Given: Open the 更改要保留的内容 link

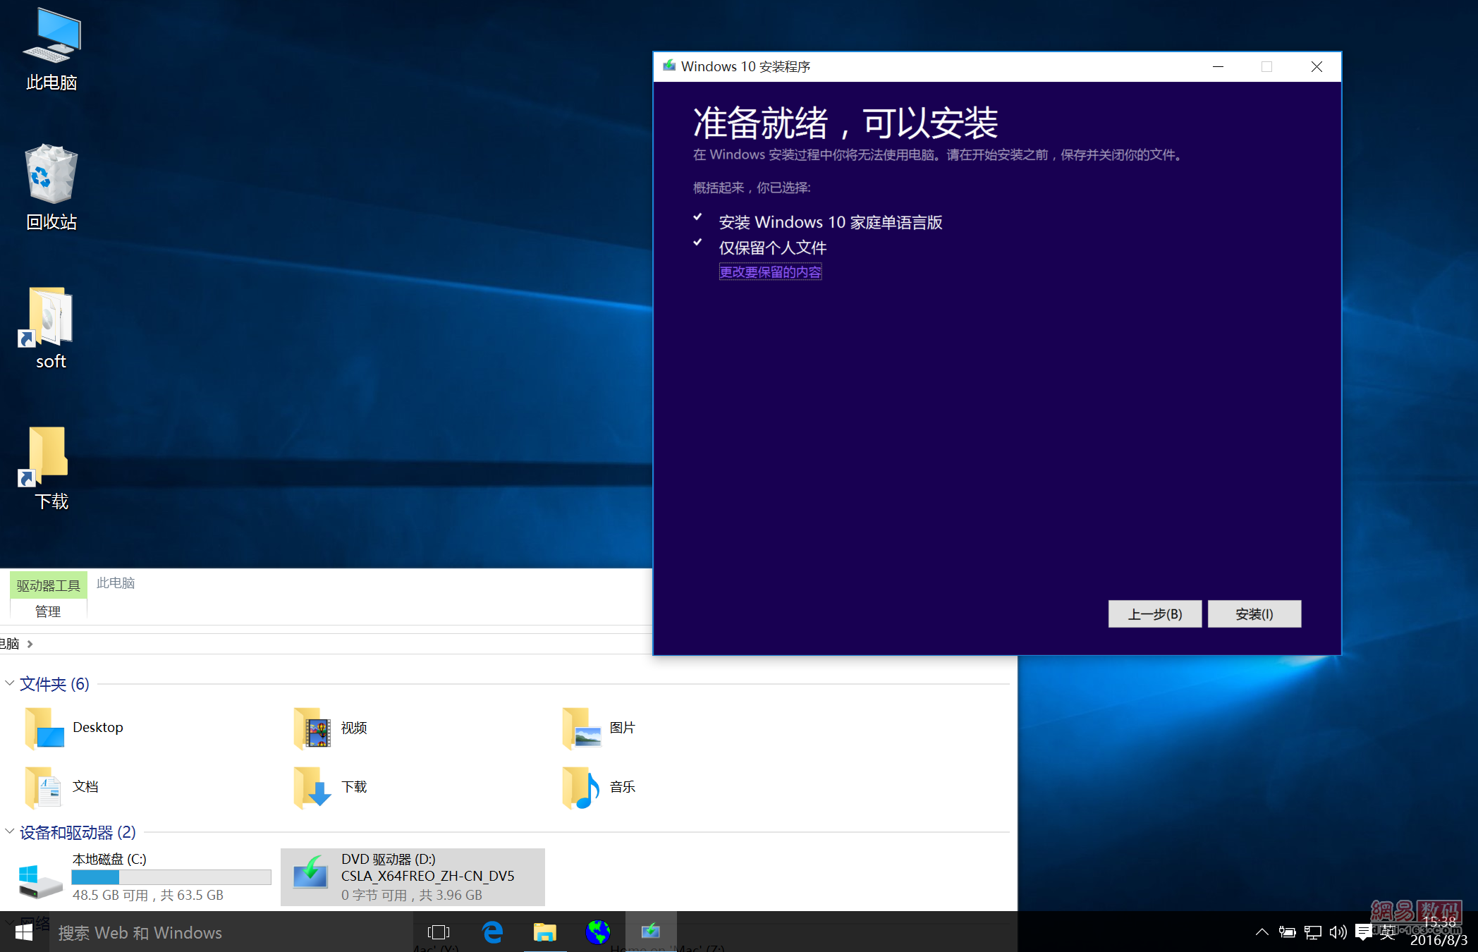Looking at the screenshot, I should coord(770,271).
